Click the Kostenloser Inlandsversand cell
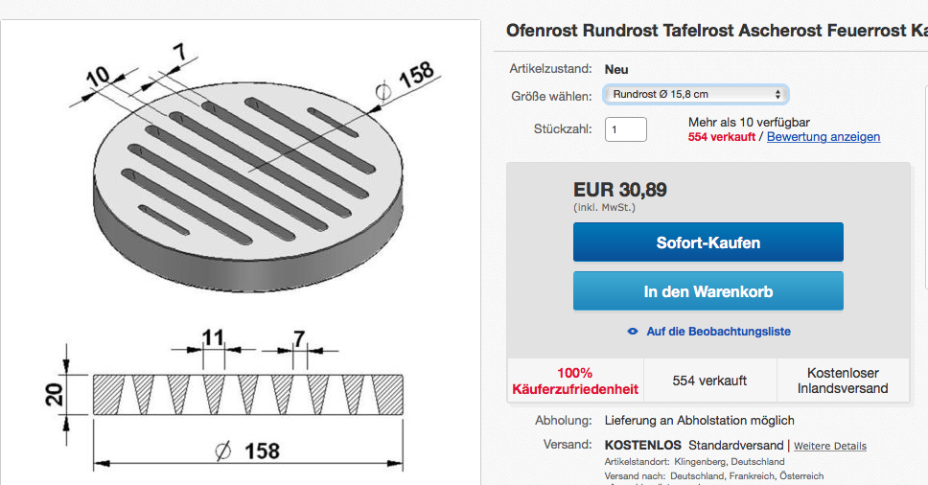This screenshot has height=485, width=928. point(843,381)
